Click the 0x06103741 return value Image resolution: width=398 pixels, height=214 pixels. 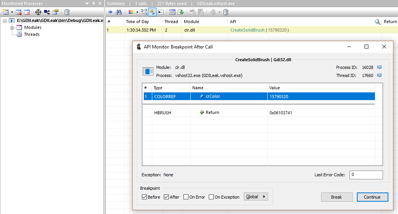click(x=281, y=113)
